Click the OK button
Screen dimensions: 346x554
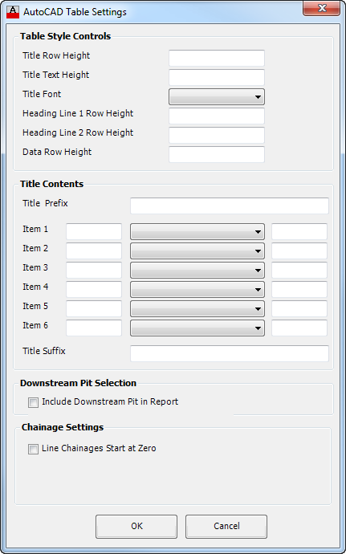coord(136,526)
